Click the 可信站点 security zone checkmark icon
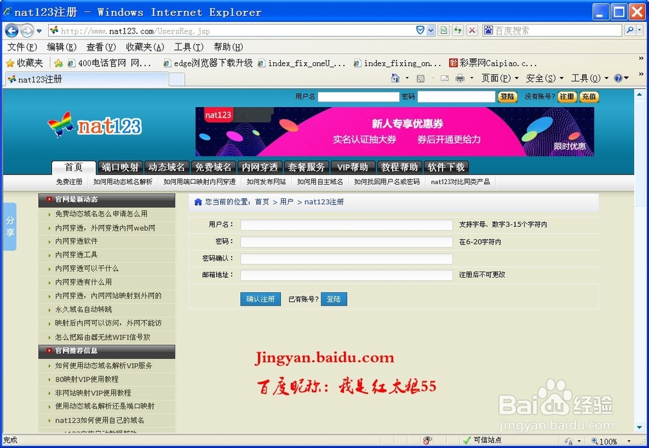 click(467, 440)
